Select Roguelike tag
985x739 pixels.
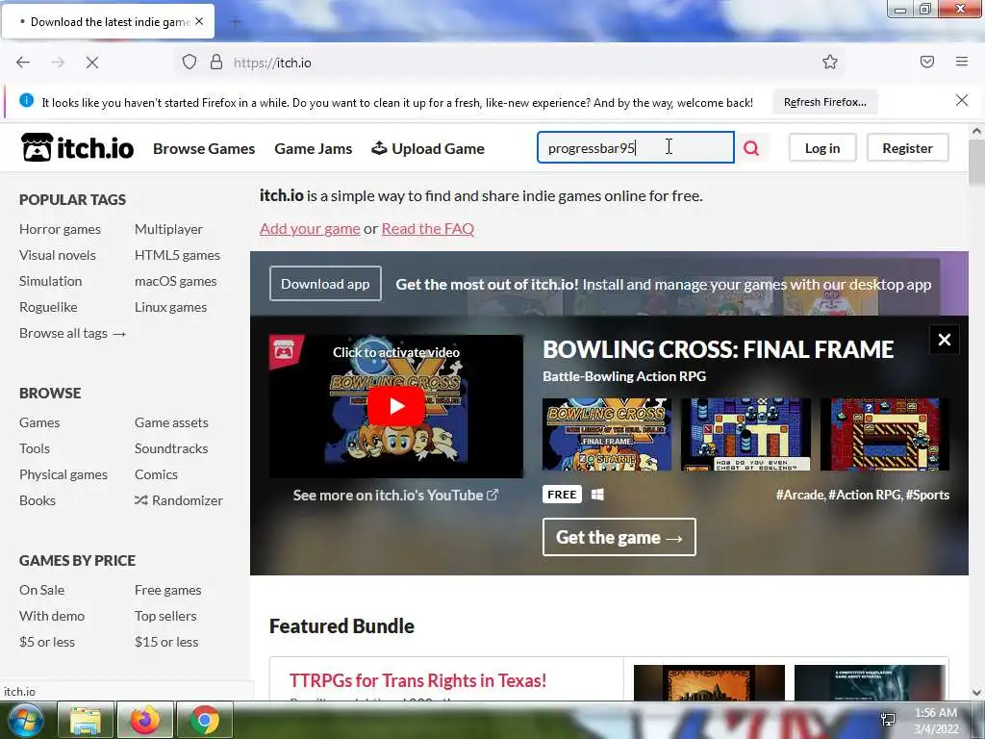coord(48,307)
